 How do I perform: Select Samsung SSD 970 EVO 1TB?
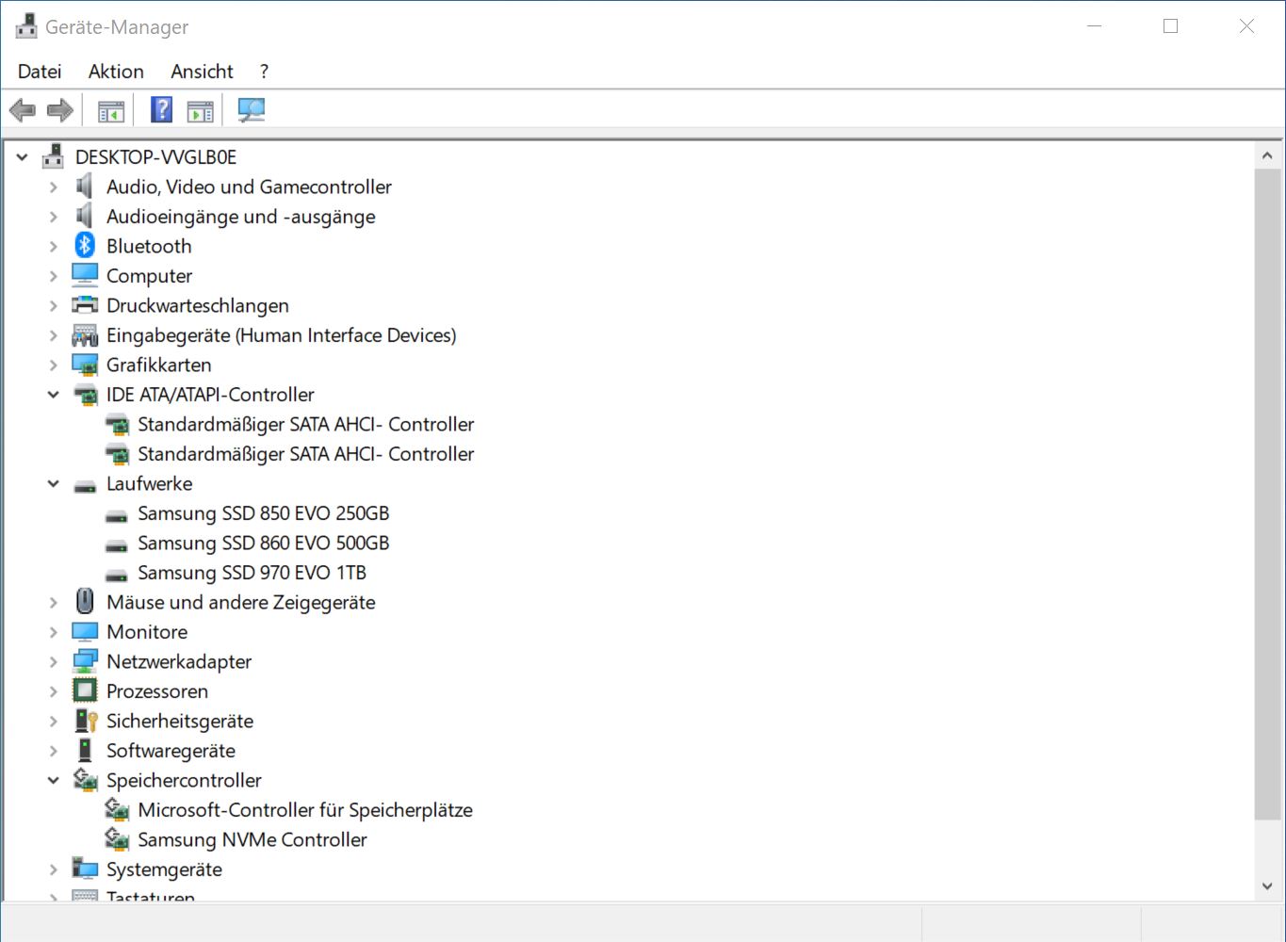click(252, 572)
